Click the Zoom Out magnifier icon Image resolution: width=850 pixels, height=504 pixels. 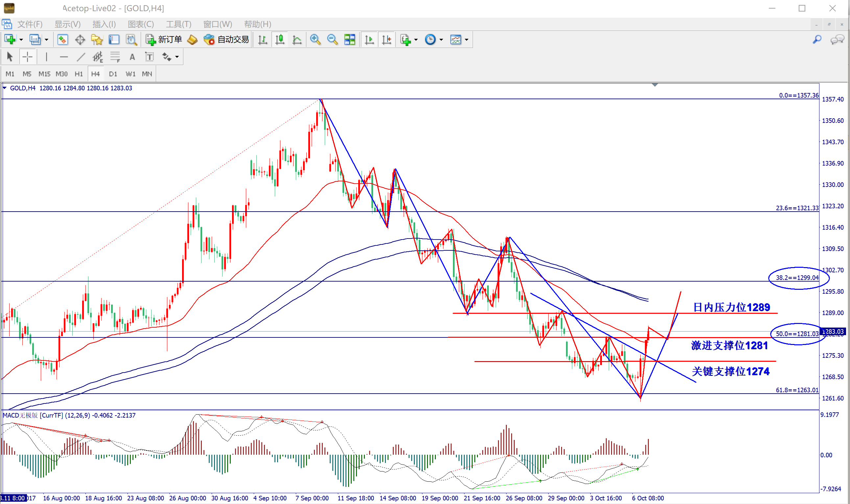click(x=332, y=40)
